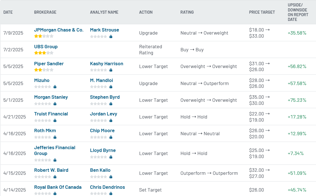Open the UBS Group brokerage link
This screenshot has width=316, height=196.
(46, 47)
